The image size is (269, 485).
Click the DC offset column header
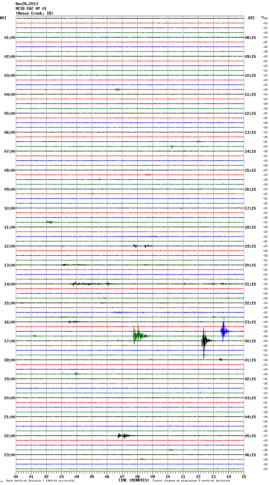pyautogui.click(x=262, y=17)
